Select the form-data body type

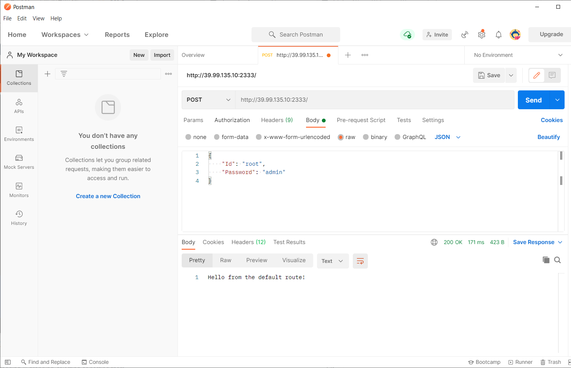point(231,137)
